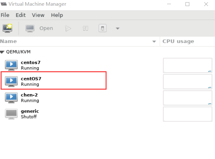This screenshot has width=215, height=159.
Task: Select the QEMU/KVM connection row
Action: (107, 52)
